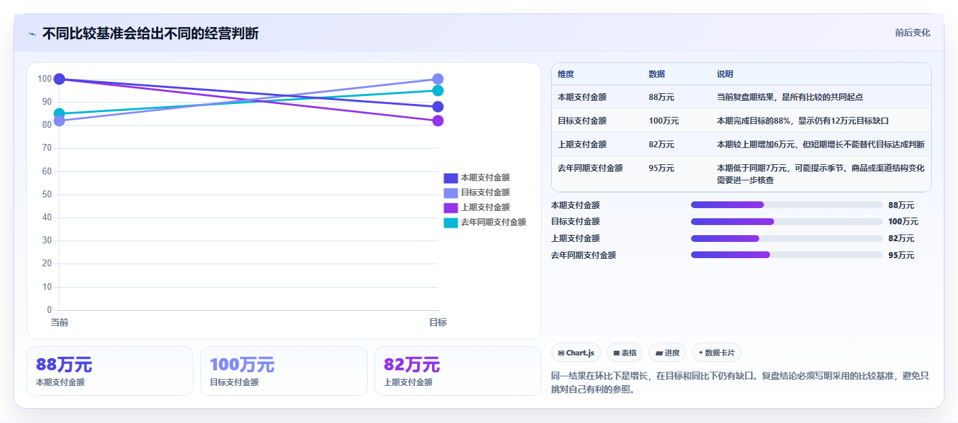Select the 数据卡片 tag
The image size is (958, 423).
717,353
